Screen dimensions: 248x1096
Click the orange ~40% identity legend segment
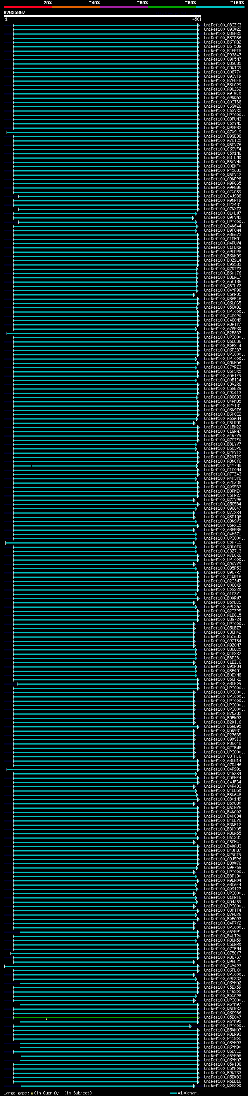76,7
